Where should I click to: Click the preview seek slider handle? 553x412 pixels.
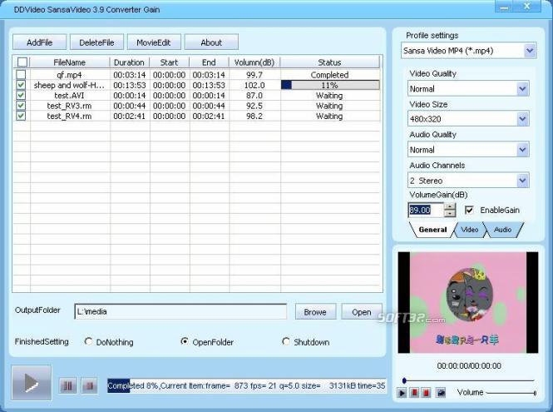click(x=404, y=380)
